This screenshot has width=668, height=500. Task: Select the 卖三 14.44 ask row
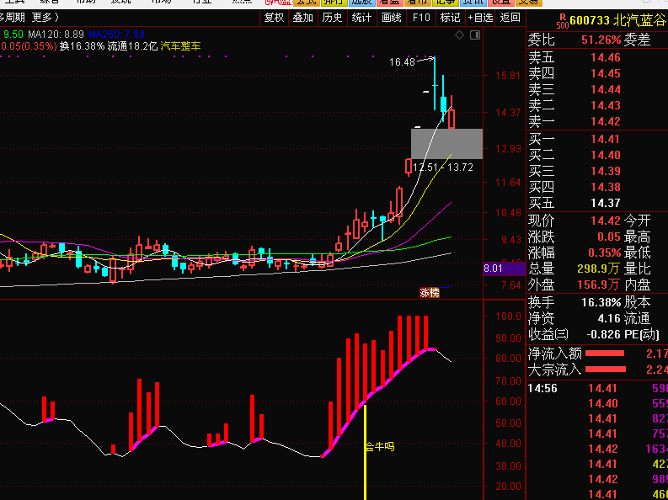coord(598,89)
